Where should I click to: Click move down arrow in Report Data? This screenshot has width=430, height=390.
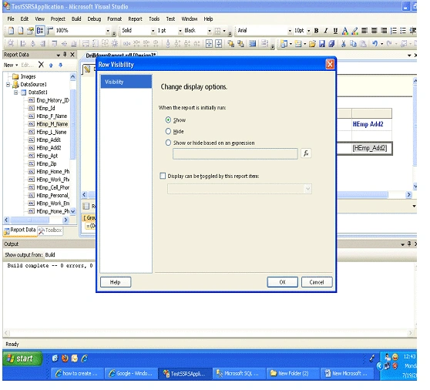pos(61,66)
